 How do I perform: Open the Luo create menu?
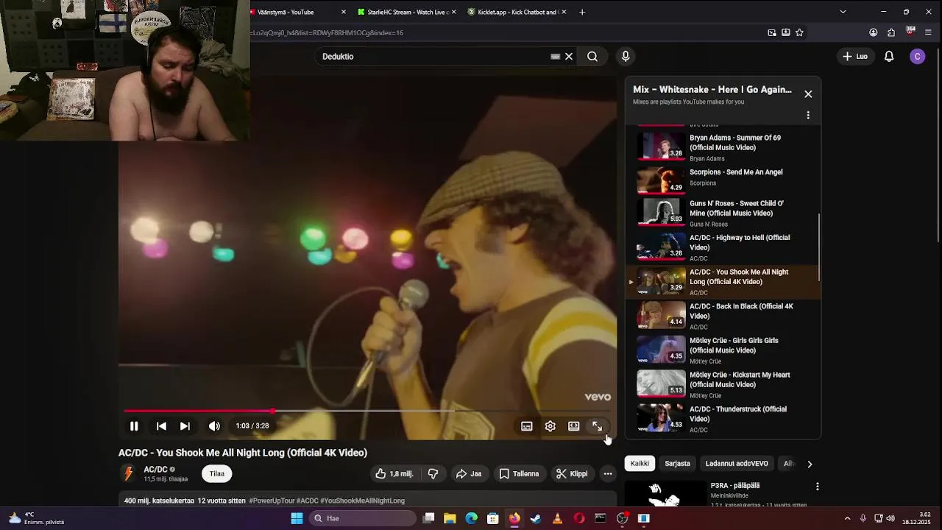(x=855, y=57)
